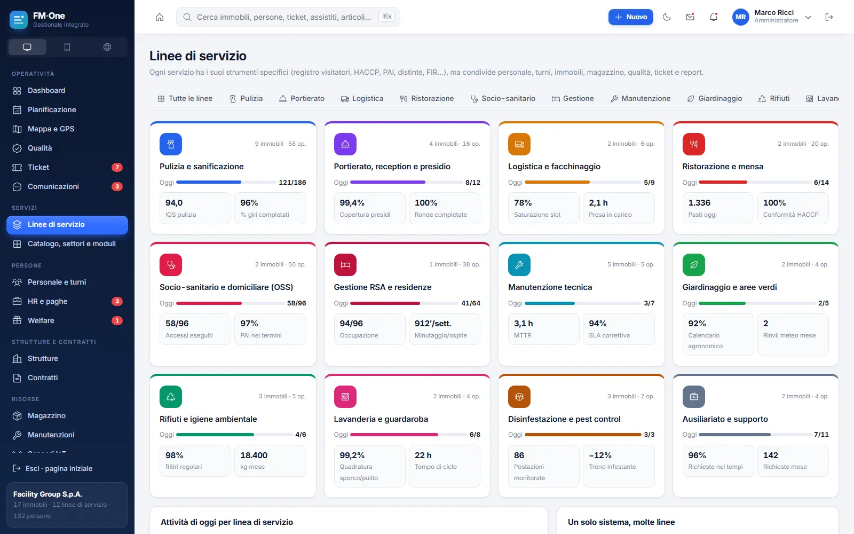Viewport: 854px width, 534px height.
Task: Click Rifiuti recycle icon
Action: 171,397
